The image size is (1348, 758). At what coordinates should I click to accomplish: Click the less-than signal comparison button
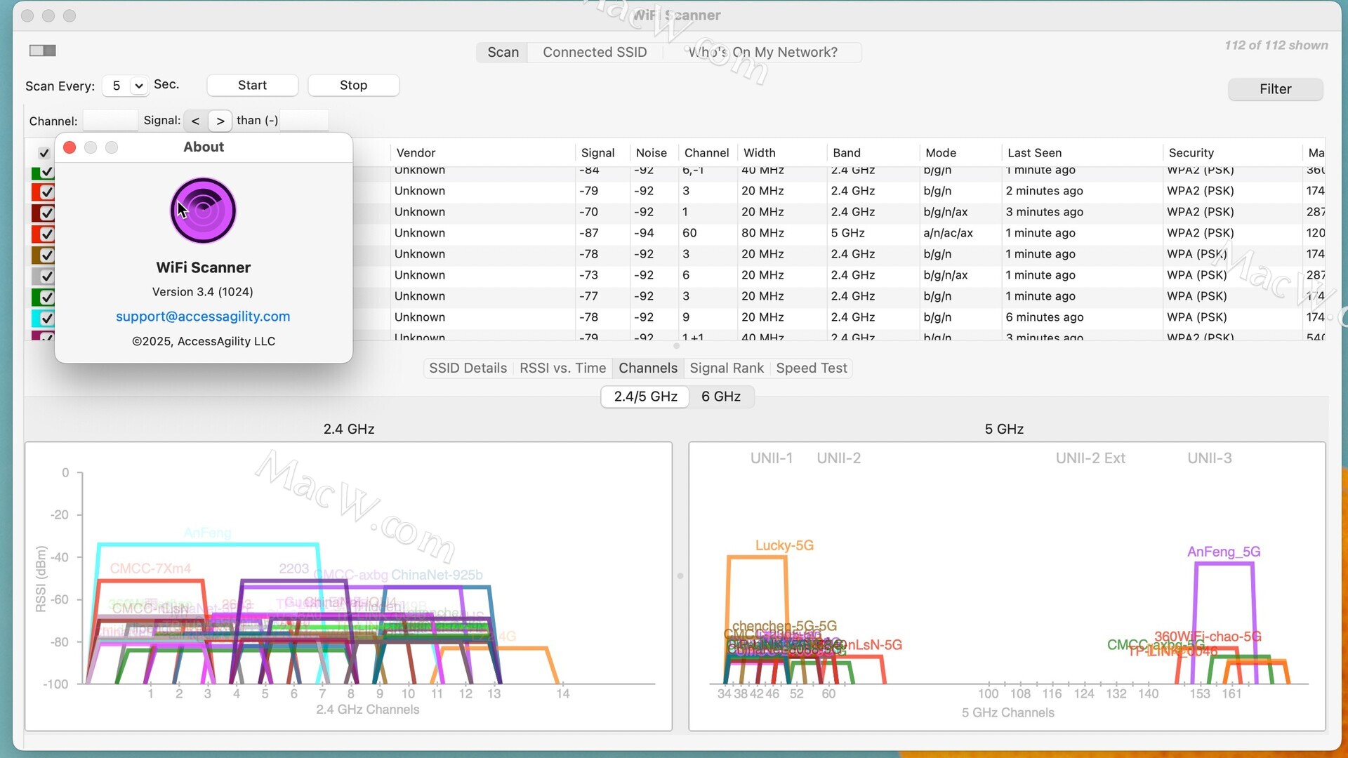(x=195, y=121)
